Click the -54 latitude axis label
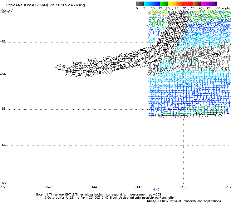Viewport: 231px width, 203px height. pos(3,74)
